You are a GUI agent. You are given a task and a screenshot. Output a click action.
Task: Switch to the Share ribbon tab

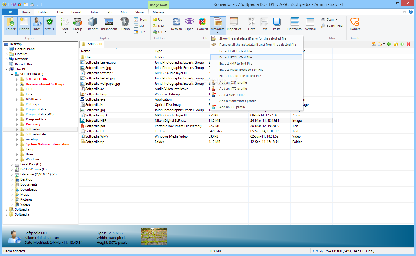coord(139,12)
